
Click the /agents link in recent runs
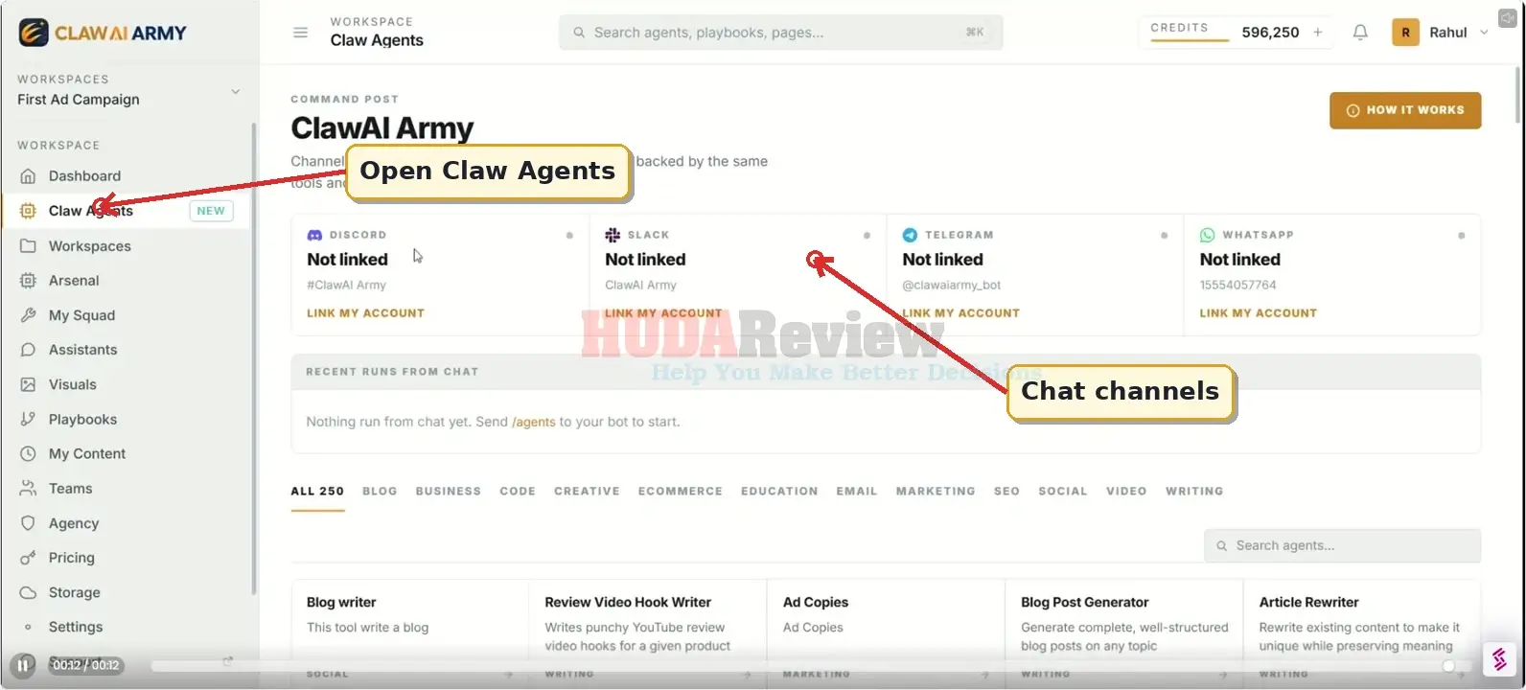534,422
